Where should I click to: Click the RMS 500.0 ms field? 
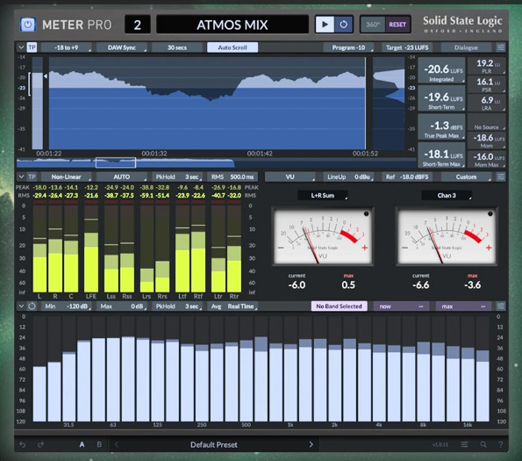tap(232, 176)
